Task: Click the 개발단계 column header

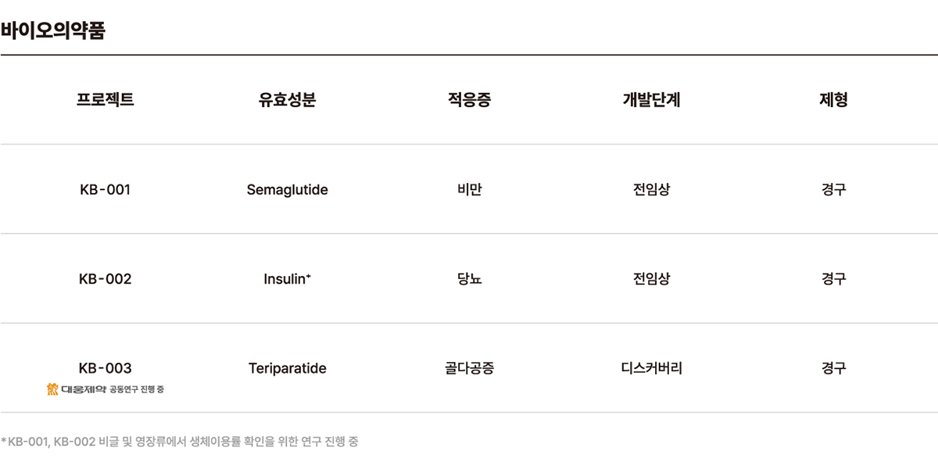Action: click(651, 100)
